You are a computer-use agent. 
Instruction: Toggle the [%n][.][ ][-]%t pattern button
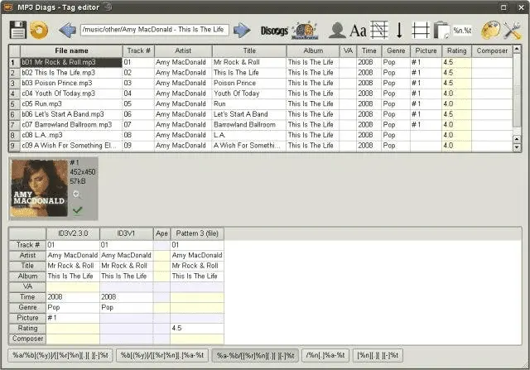tap(378, 355)
